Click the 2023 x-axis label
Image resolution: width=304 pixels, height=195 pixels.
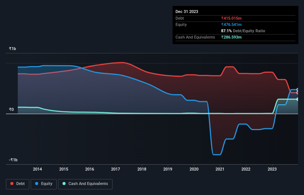pos(272,169)
